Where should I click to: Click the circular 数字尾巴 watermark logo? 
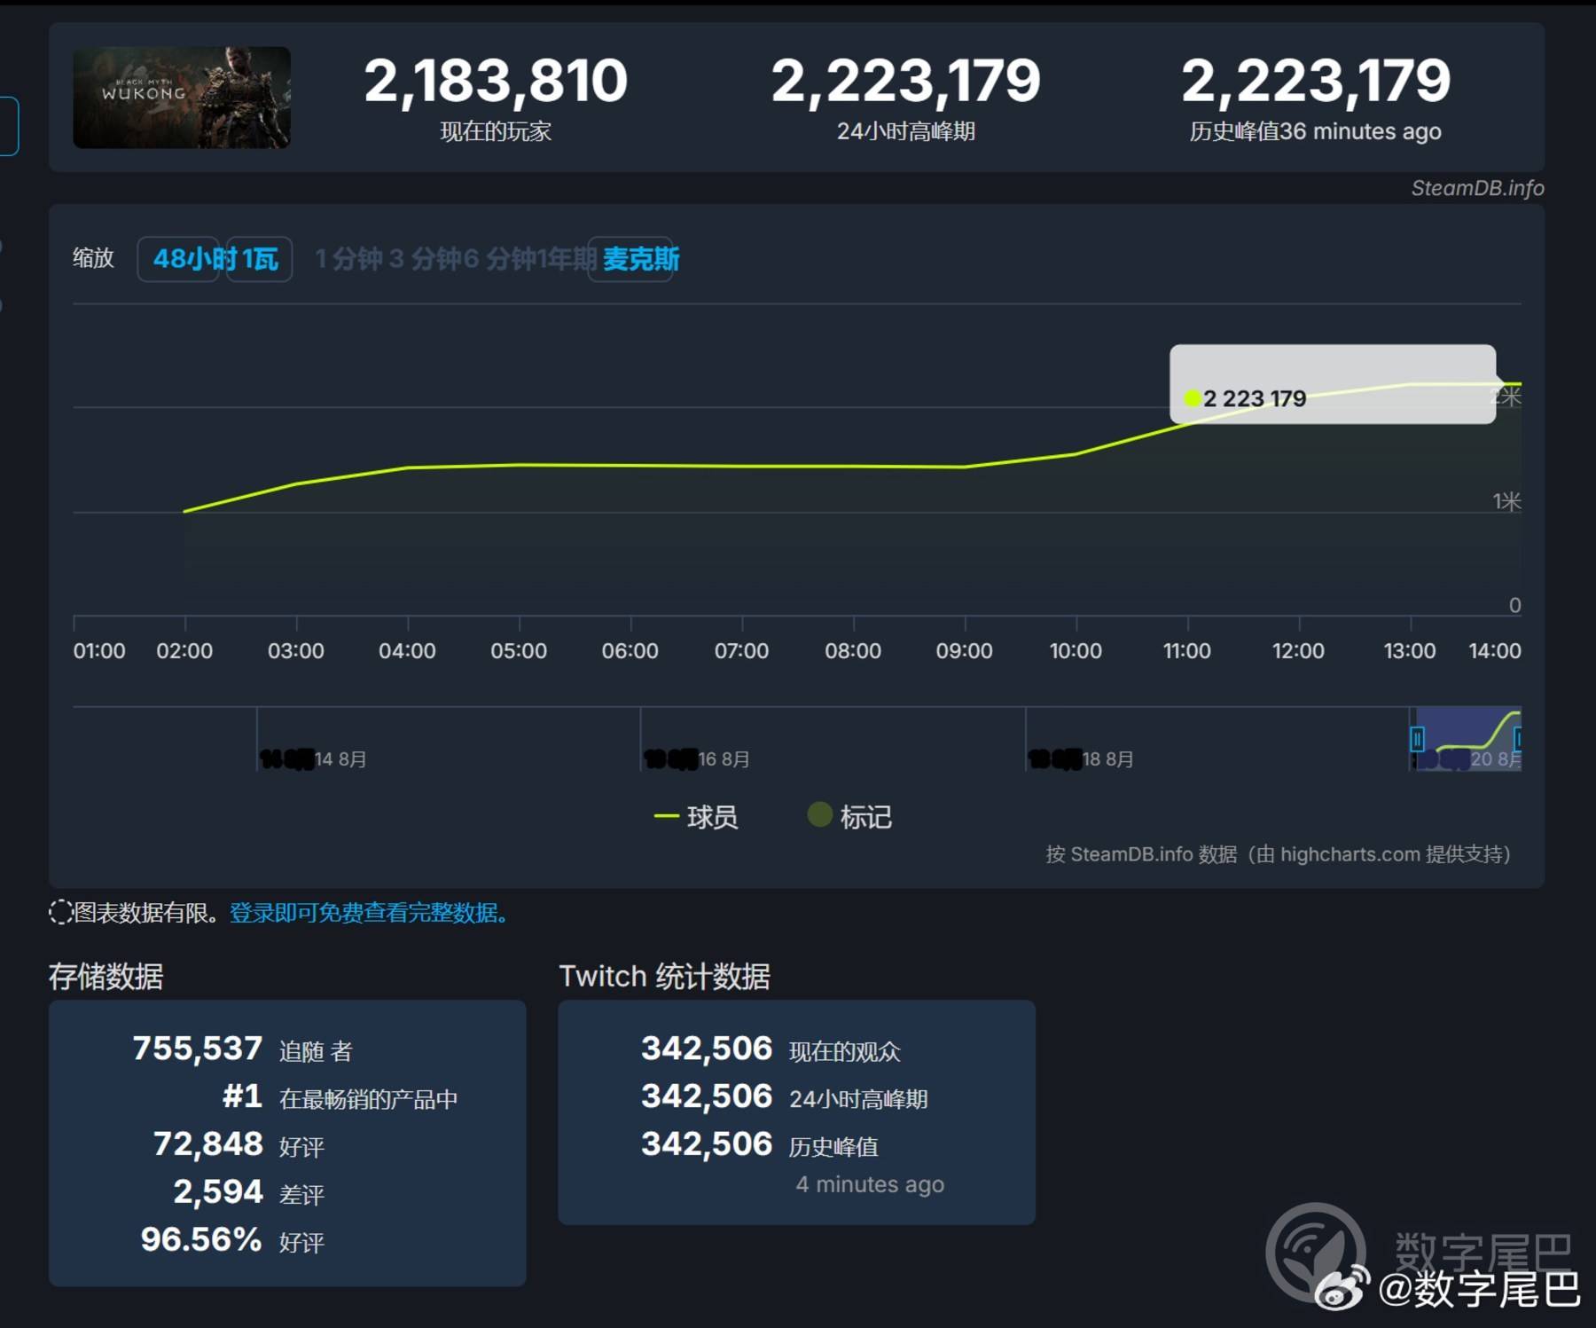(x=1315, y=1251)
